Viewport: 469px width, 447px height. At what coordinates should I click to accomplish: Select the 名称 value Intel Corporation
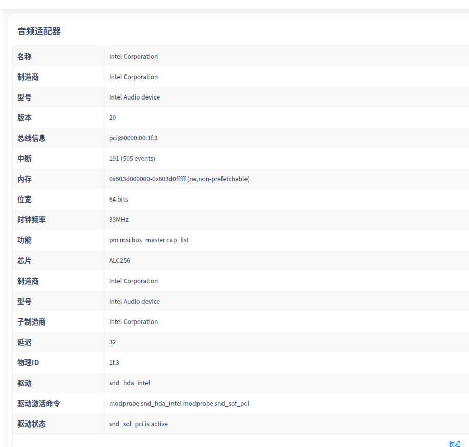133,57
